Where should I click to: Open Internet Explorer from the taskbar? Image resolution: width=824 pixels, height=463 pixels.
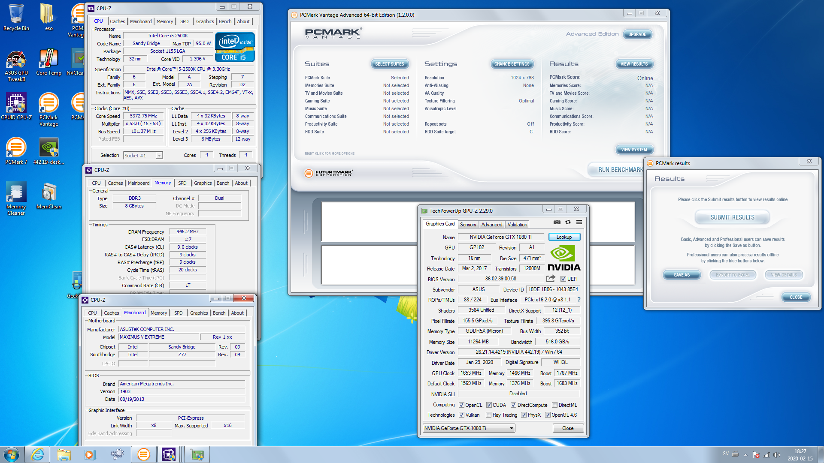(x=38, y=454)
